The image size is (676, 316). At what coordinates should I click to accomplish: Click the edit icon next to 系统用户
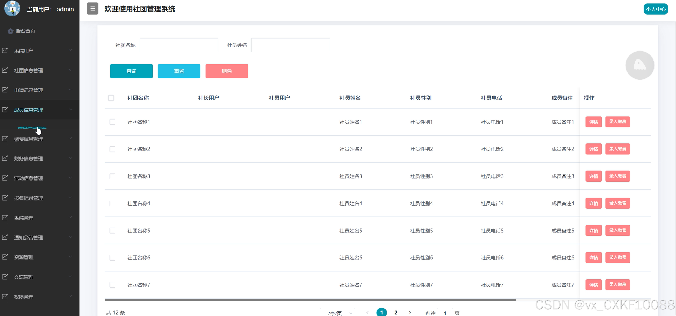pyautogui.click(x=5, y=50)
